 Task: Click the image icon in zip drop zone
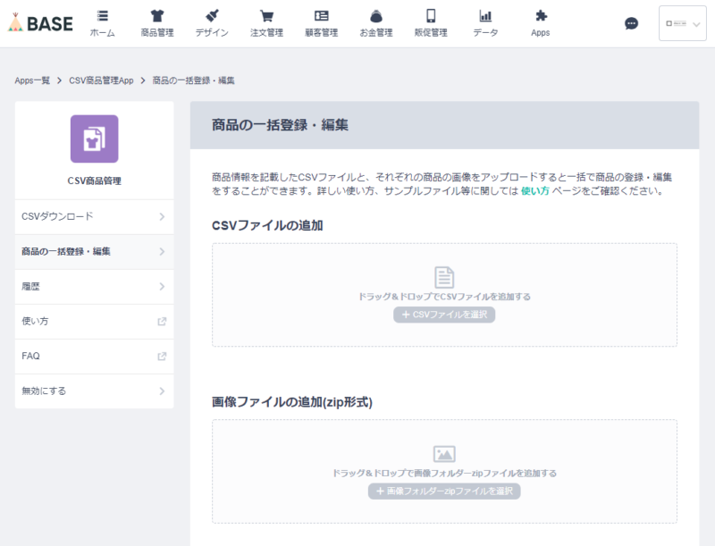[x=444, y=454]
